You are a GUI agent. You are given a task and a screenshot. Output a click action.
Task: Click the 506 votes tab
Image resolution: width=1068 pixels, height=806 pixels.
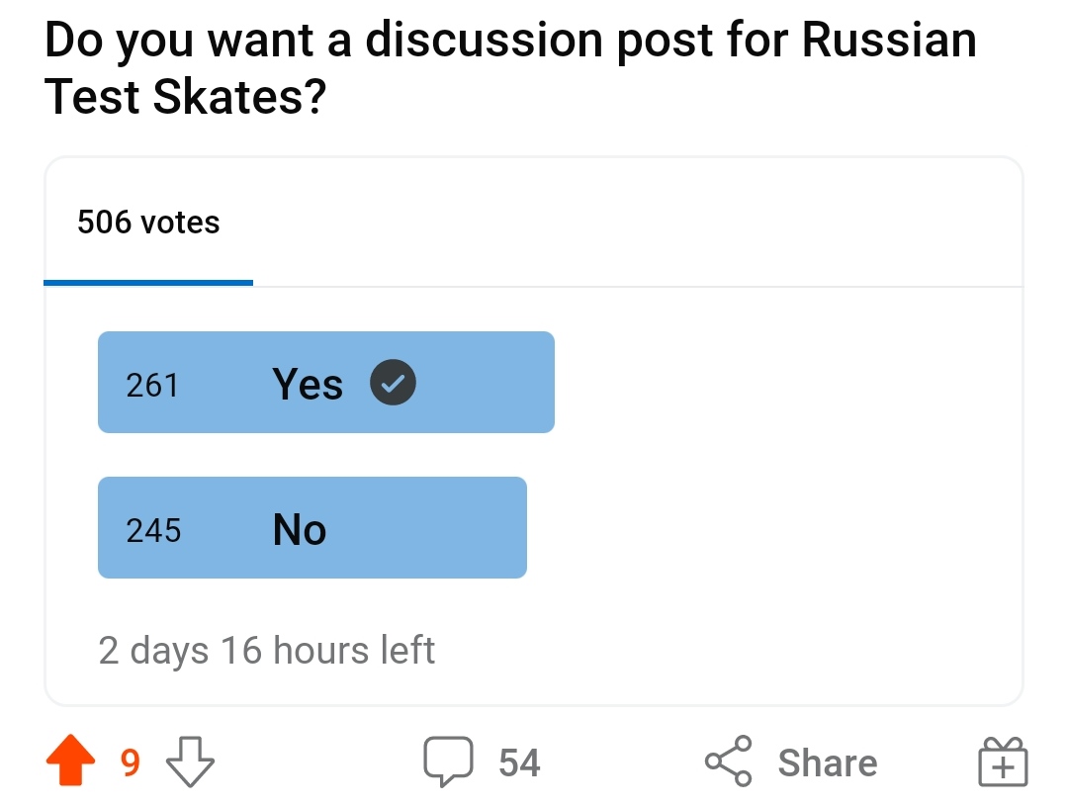148,223
